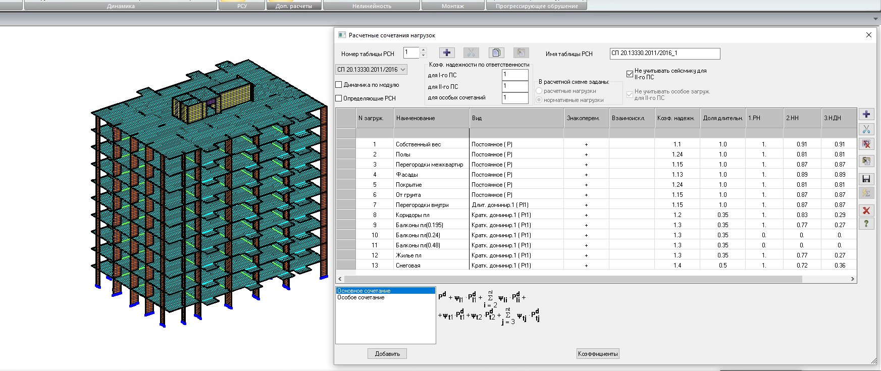Click the N загруж. column header
881x371 pixels.
pyautogui.click(x=375, y=118)
